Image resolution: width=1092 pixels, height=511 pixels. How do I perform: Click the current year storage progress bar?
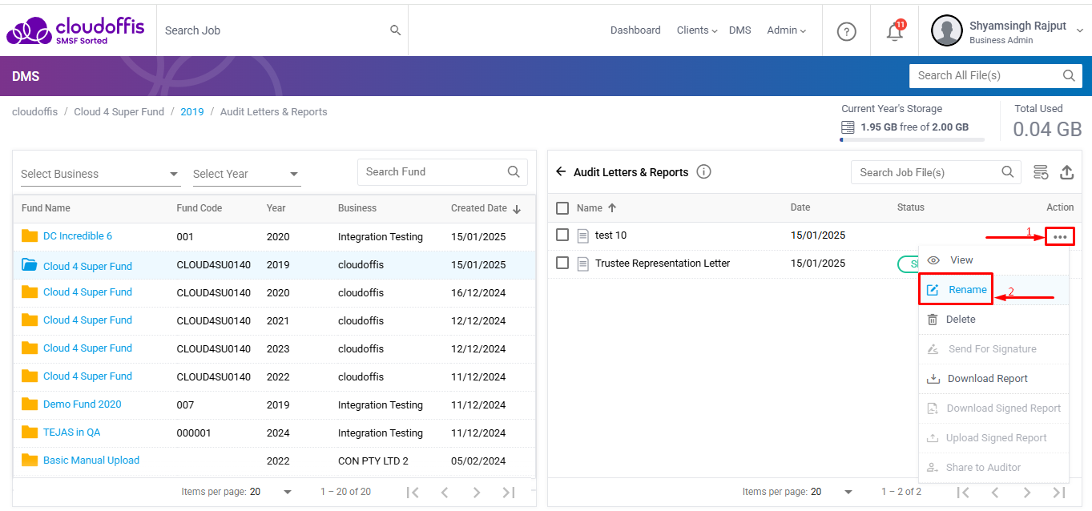912,139
